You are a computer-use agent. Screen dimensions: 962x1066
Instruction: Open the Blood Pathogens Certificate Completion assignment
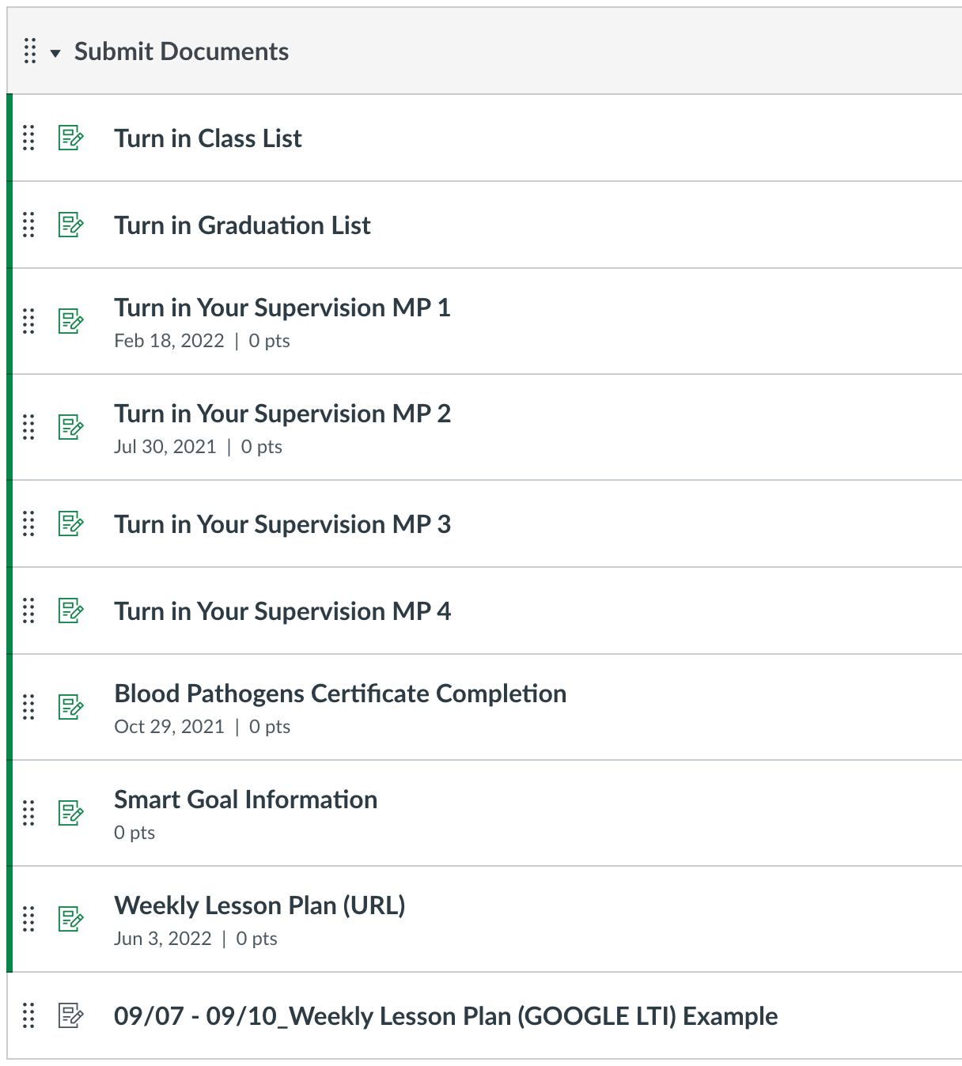341,694
